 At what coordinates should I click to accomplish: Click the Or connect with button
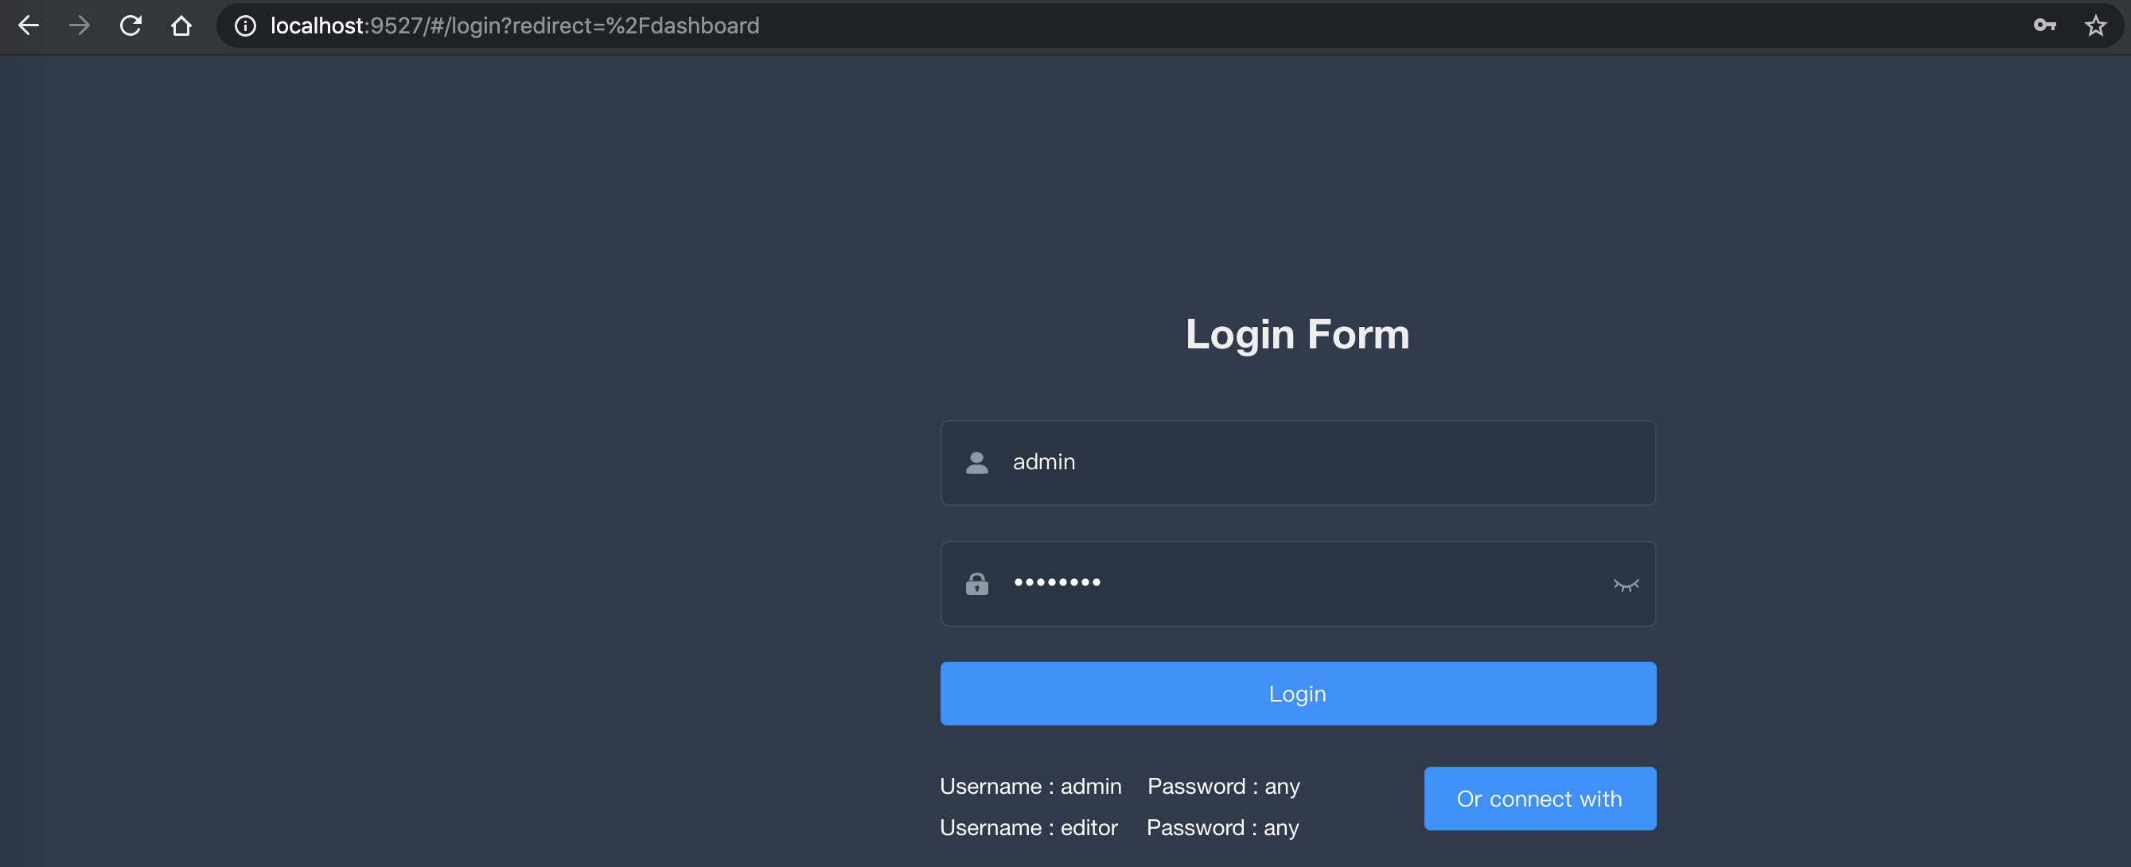tap(1539, 799)
